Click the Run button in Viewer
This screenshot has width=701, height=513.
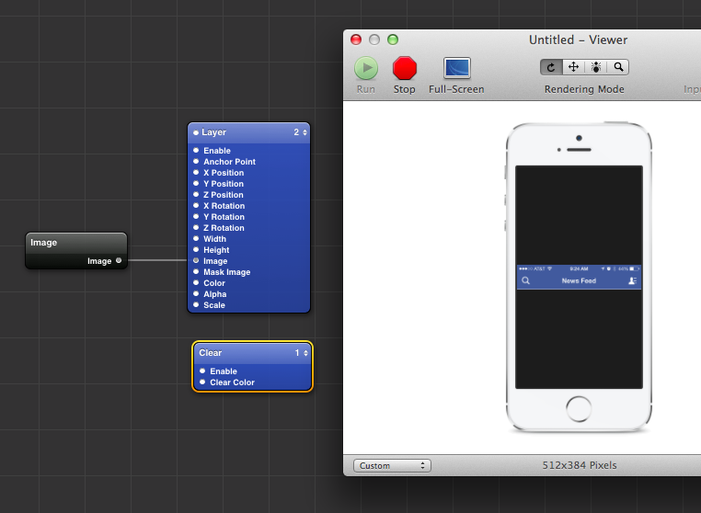click(x=366, y=68)
